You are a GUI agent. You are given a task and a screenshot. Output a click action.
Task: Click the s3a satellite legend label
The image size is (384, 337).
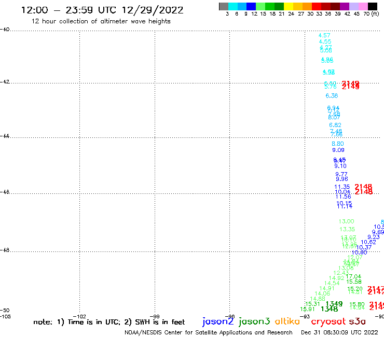pos(357,321)
